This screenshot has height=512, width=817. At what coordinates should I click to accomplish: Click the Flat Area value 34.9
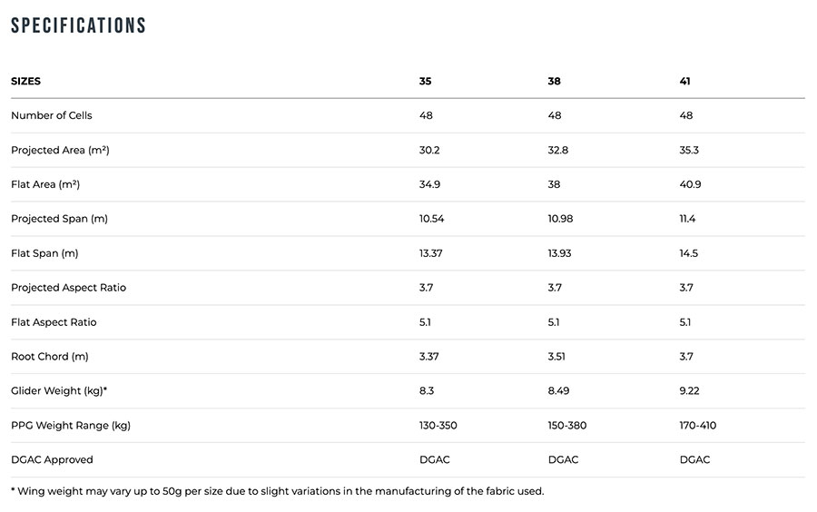point(429,184)
